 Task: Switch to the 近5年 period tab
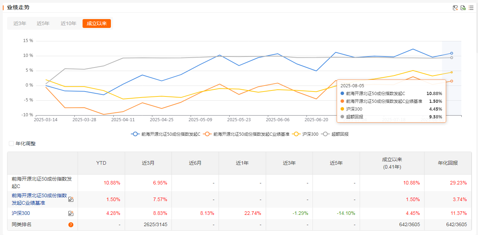pos(43,23)
